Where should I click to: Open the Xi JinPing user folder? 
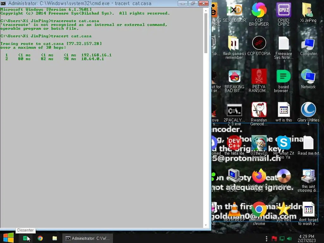coord(308,12)
